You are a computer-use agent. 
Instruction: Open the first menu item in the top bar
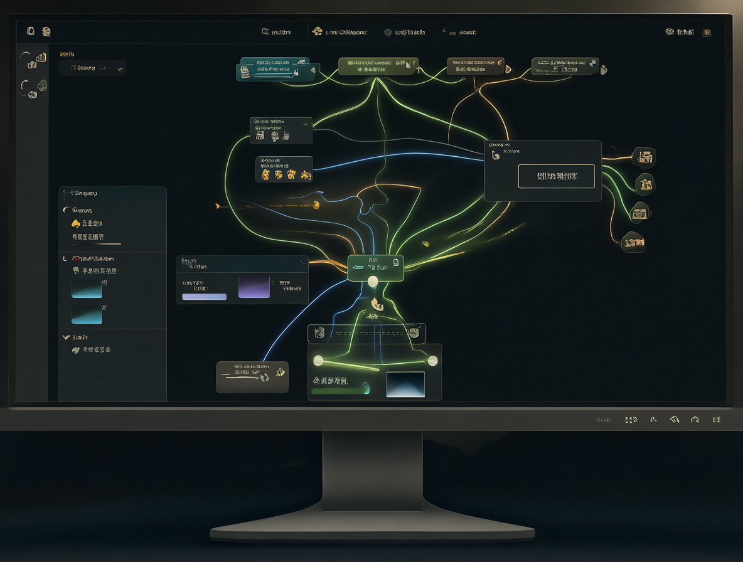277,32
